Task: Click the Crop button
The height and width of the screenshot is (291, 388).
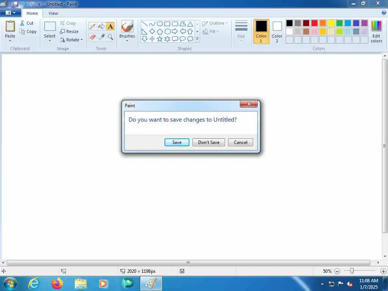Action: pyautogui.click(x=68, y=23)
